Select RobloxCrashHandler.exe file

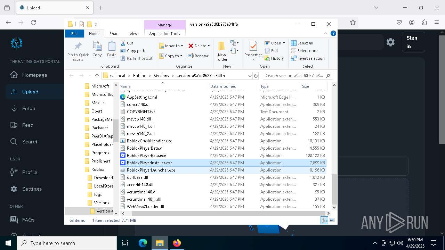pos(223,141)
